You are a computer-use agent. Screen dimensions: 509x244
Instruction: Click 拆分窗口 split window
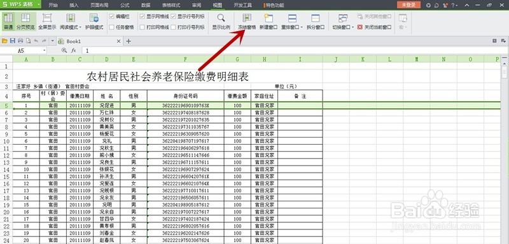click(x=316, y=22)
